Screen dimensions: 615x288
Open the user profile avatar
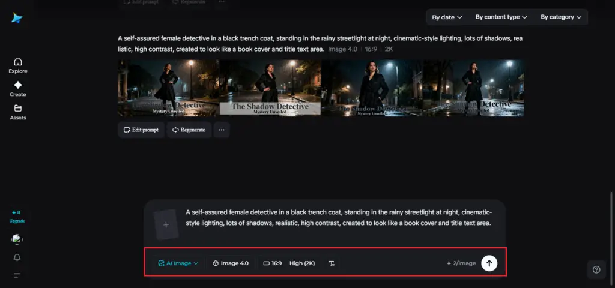pyautogui.click(x=17, y=239)
